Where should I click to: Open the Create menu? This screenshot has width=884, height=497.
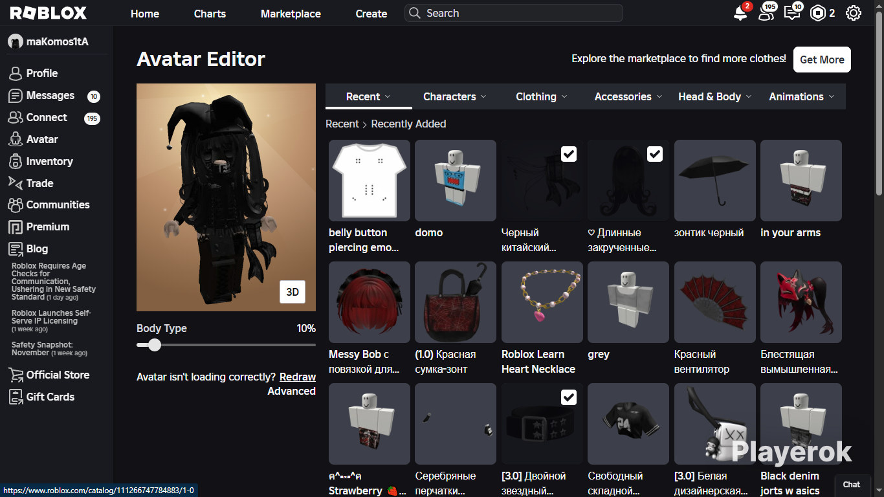pyautogui.click(x=371, y=14)
